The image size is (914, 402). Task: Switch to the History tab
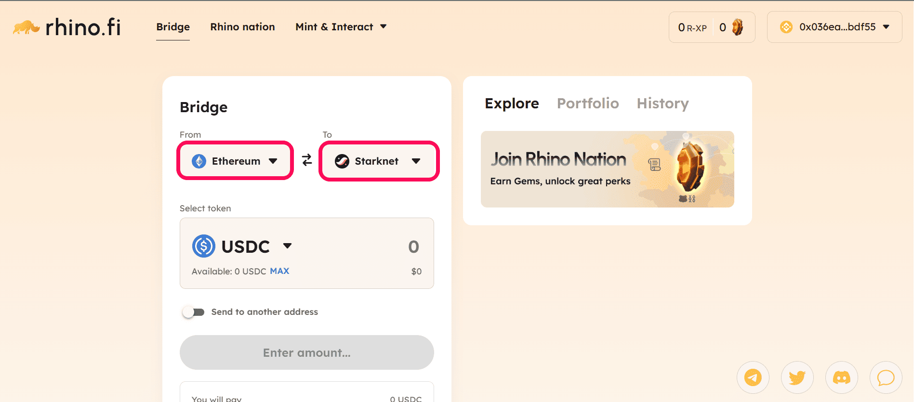point(662,104)
